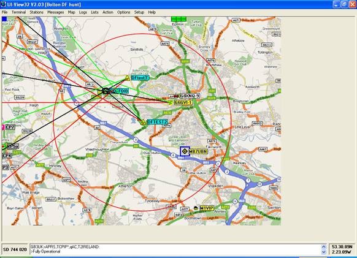Click the pink CP7 checkpoint marker

(3, 127)
